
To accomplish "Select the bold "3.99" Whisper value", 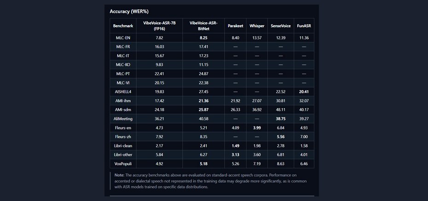I will pyautogui.click(x=257, y=127).
